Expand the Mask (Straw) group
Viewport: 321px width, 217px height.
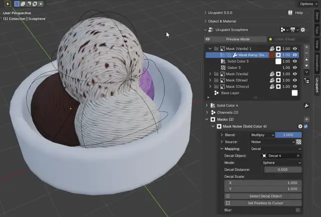(210, 80)
